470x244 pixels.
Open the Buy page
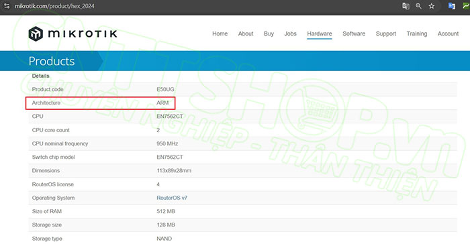[x=269, y=34]
